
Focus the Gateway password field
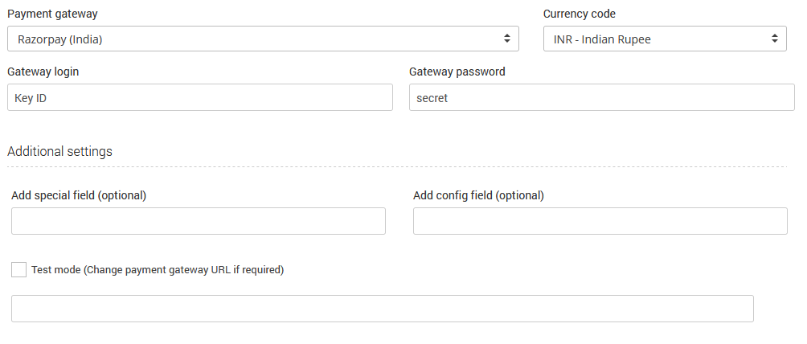pos(601,97)
